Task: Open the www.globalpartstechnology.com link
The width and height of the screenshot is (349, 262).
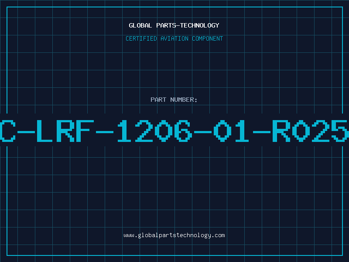Action: (x=174, y=235)
